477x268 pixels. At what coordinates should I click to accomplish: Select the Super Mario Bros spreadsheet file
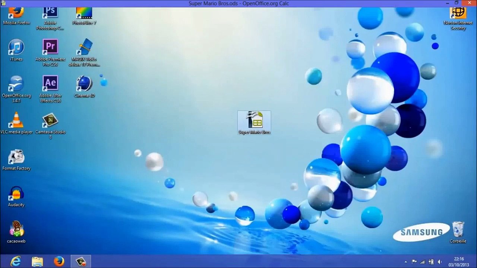254,123
